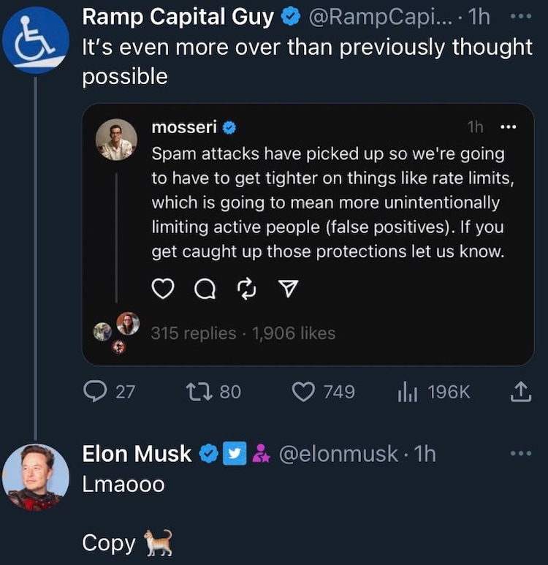Image resolution: width=548 pixels, height=565 pixels.
Task: Reply to Ramp Capital Guy's tweet
Action: [95, 393]
